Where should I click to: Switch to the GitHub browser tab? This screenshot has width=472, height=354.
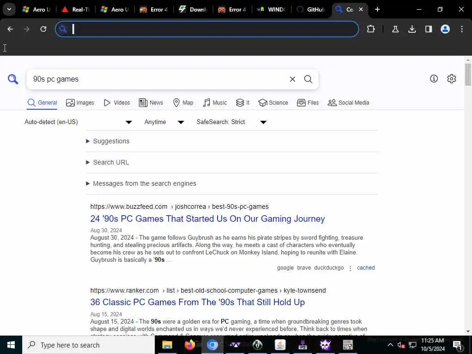click(311, 9)
